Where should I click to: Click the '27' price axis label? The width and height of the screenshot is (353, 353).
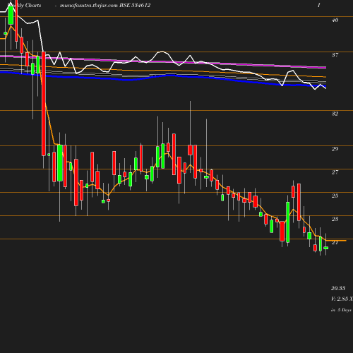(x=335, y=172)
